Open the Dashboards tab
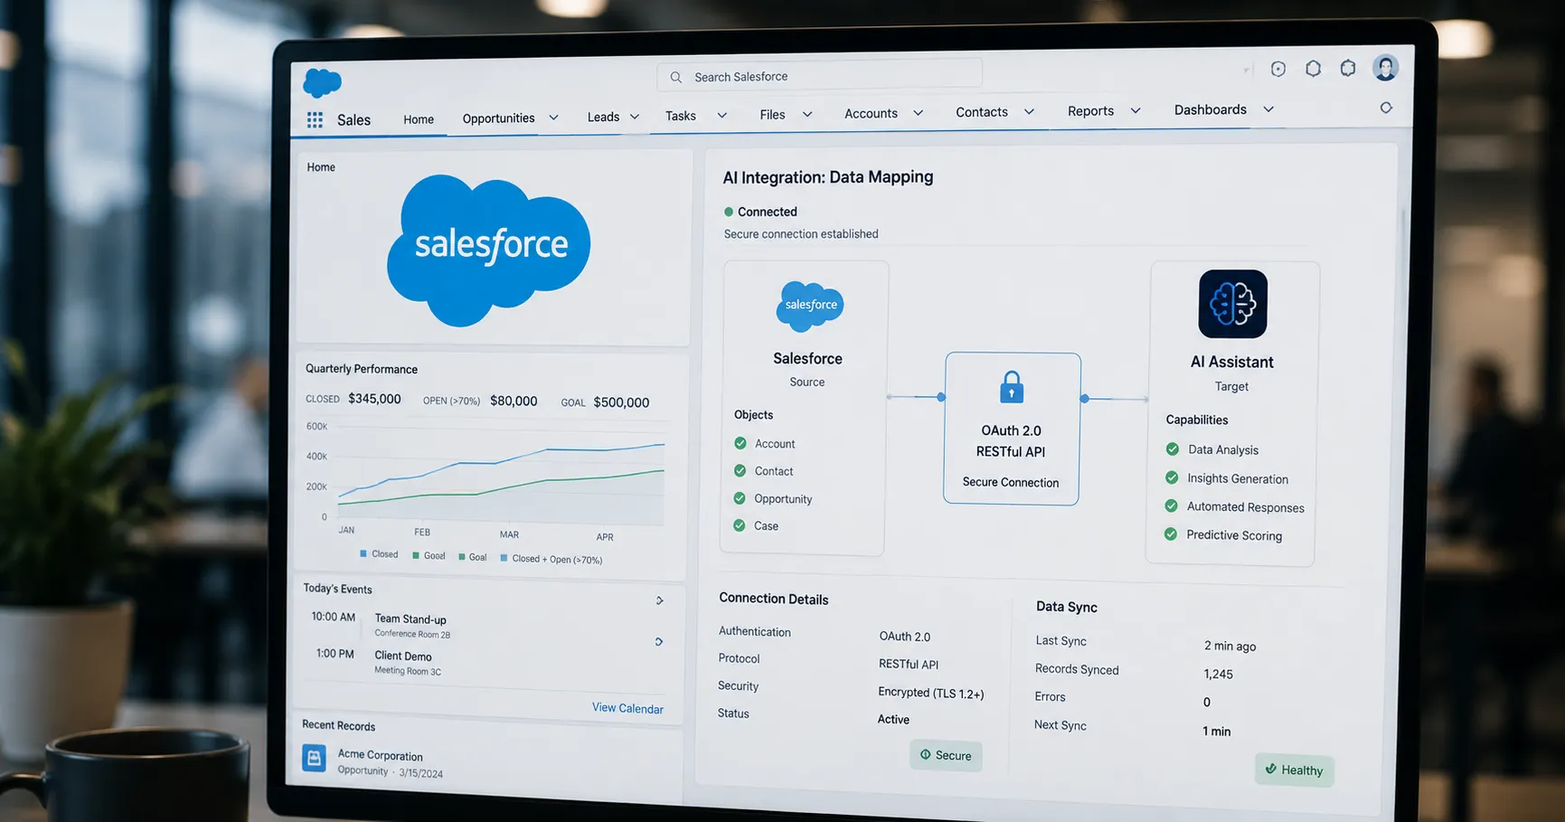This screenshot has height=822, width=1565. tap(1211, 109)
